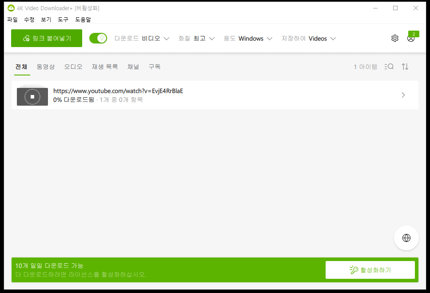Image resolution: width=430 pixels, height=293 pixels.
Task: Click the YouTube URL download entry text
Action: click(118, 91)
